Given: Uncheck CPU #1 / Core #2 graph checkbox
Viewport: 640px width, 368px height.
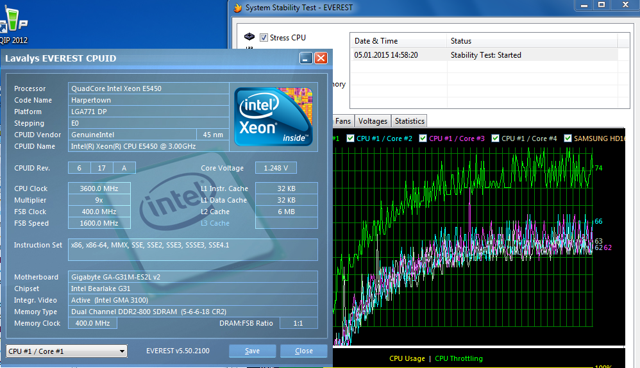Looking at the screenshot, I should coord(350,138).
